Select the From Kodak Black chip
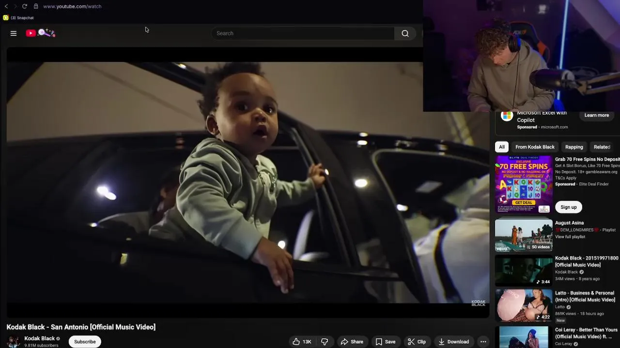This screenshot has height=348, width=620. (x=535, y=147)
